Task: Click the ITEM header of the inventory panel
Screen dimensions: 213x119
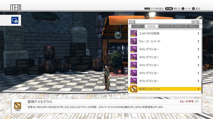Action: click(132, 22)
